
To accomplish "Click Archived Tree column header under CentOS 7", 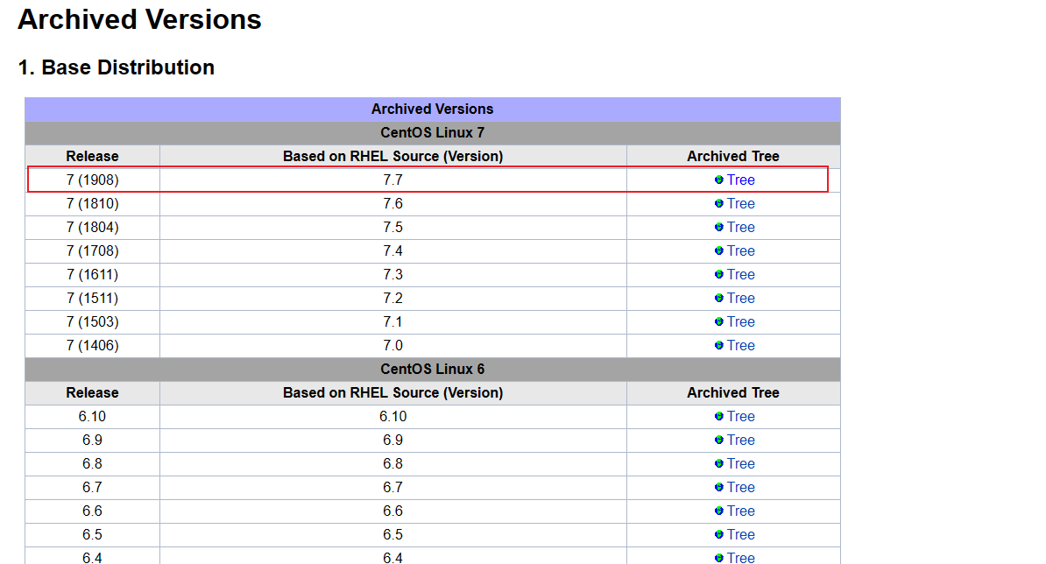I will 733,156.
